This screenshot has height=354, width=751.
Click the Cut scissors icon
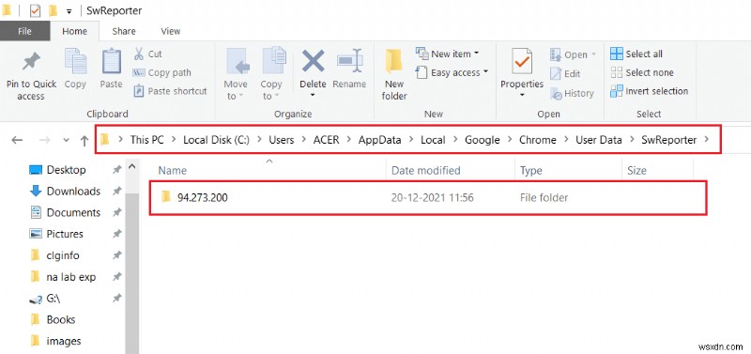click(139, 54)
